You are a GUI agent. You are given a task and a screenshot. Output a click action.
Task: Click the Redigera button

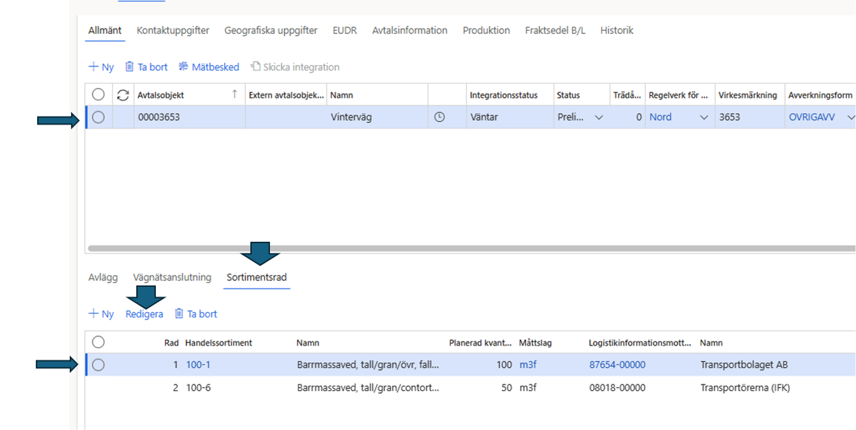click(x=144, y=314)
